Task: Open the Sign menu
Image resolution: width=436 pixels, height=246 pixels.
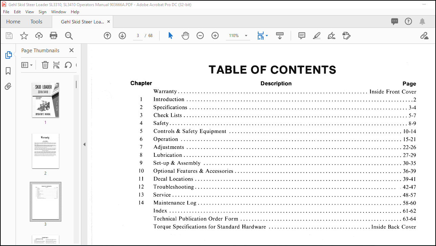Action: tap(42, 12)
